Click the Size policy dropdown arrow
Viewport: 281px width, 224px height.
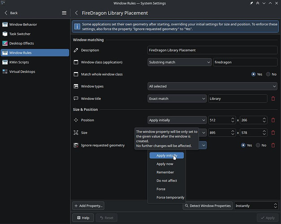point(203,133)
